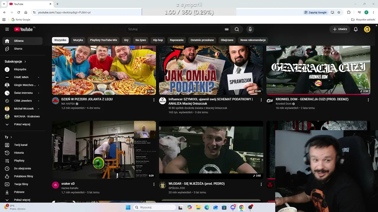The height and width of the screenshot is (212, 378).
Task: Play the sraker xD gym video thumbnail
Action: tap(104, 150)
